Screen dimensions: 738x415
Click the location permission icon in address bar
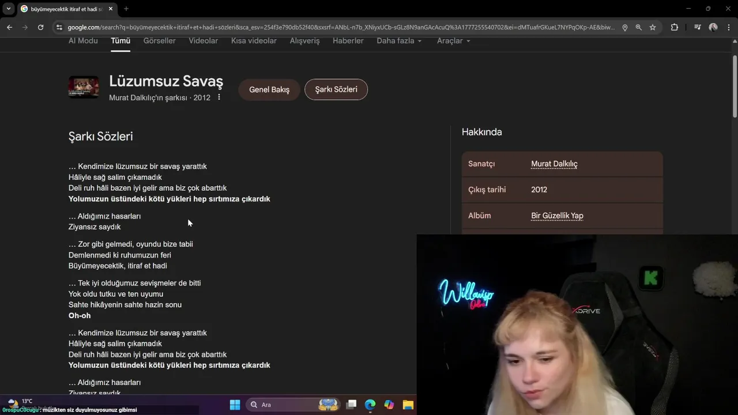point(625,27)
